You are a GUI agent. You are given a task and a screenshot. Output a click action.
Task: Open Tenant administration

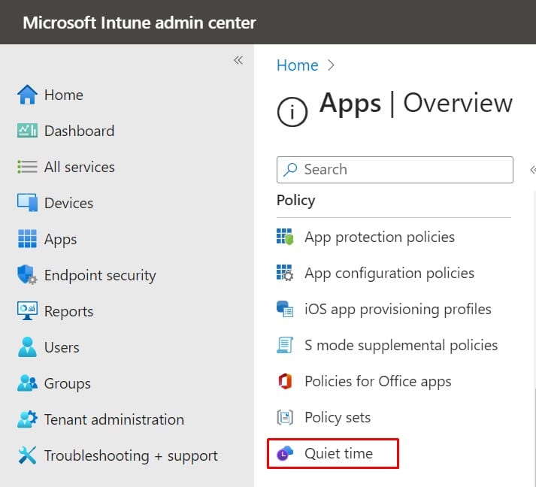(114, 419)
